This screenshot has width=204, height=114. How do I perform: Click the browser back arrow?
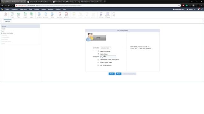[2, 6]
